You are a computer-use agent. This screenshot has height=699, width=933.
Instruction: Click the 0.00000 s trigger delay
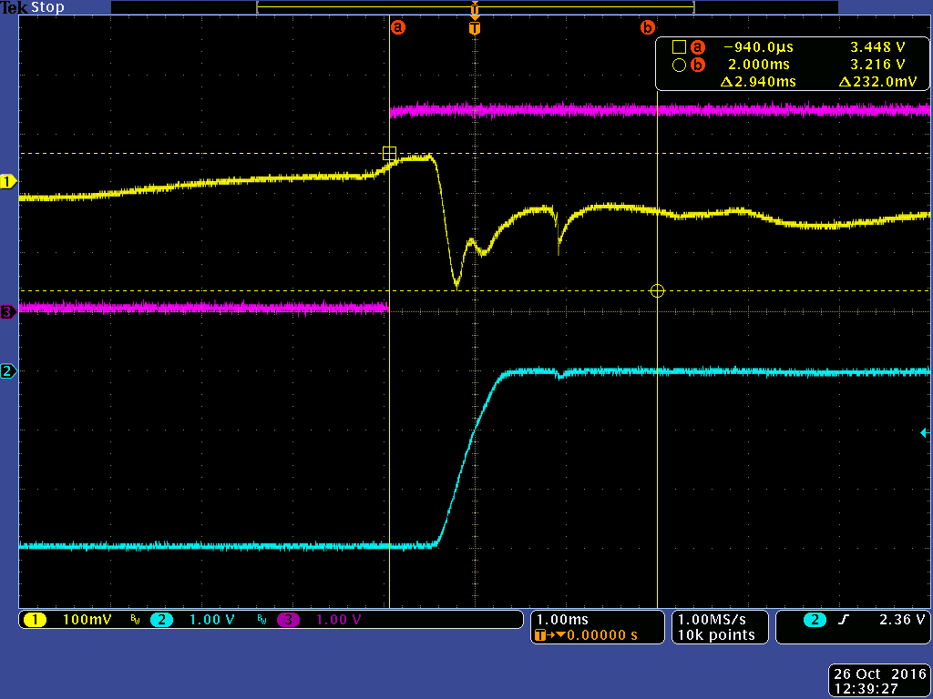[601, 635]
